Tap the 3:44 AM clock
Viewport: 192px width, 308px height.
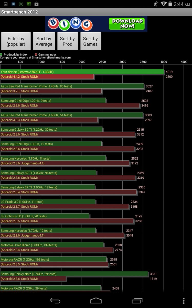click(x=182, y=4)
